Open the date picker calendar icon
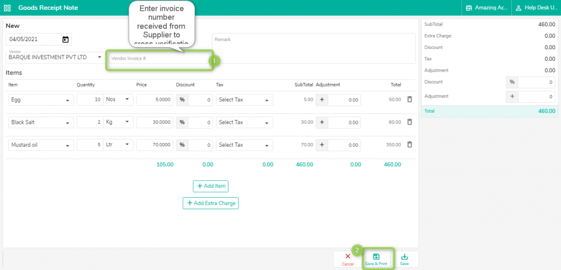This screenshot has width=561, height=270. [x=66, y=39]
